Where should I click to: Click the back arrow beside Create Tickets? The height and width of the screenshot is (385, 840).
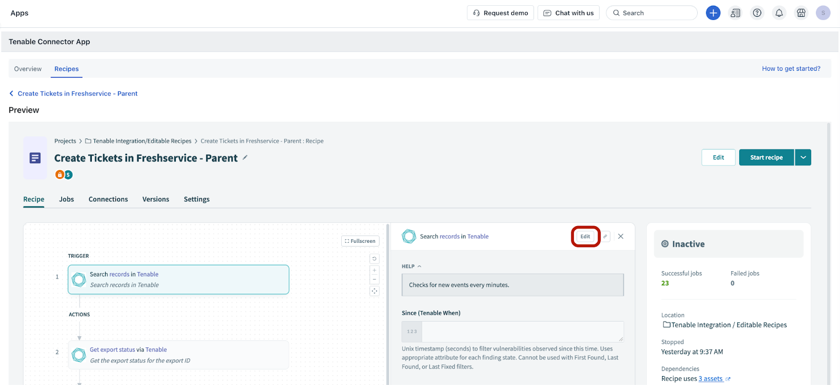coord(12,93)
